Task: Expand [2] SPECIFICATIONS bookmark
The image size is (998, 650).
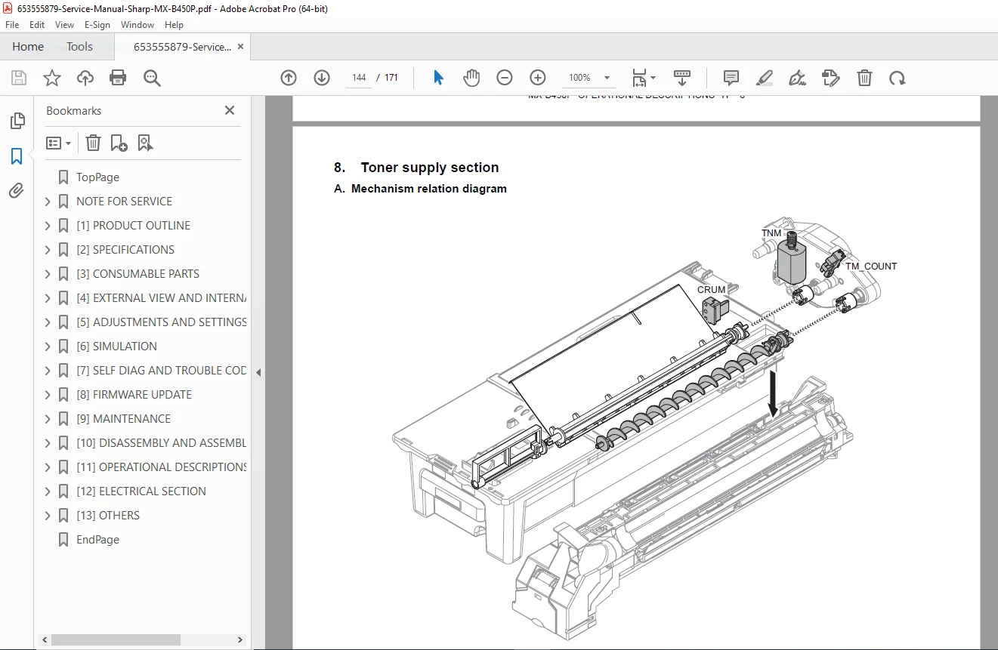Action: 48,250
